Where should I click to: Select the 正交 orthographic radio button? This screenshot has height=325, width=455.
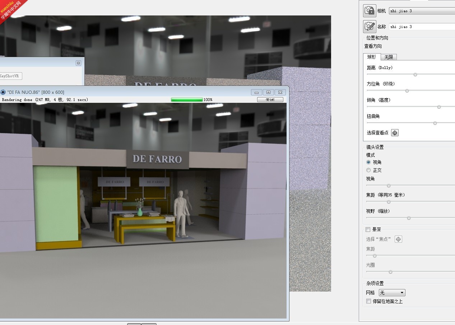pos(368,170)
